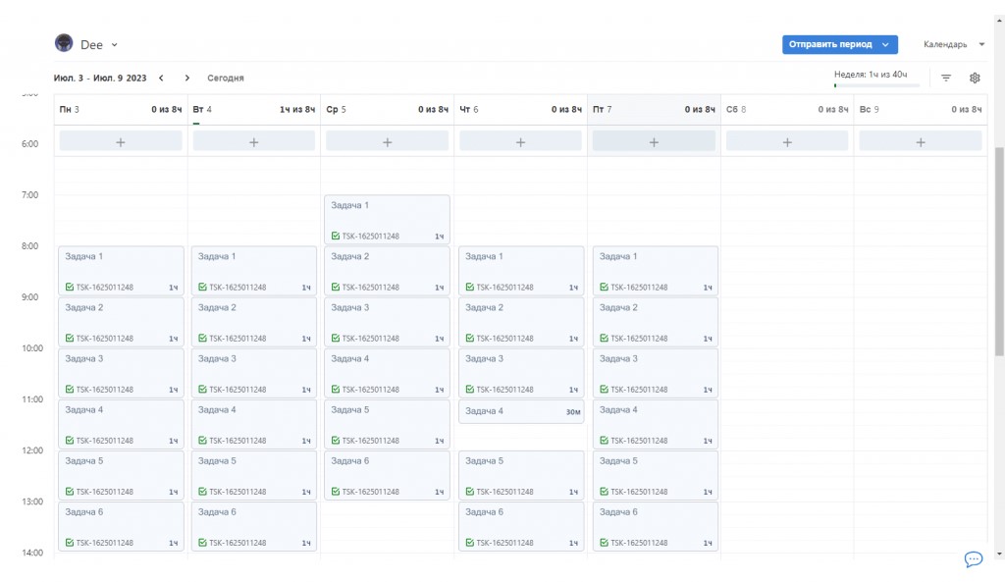Click checkmark icon on Friday's Задача 3

(x=605, y=390)
